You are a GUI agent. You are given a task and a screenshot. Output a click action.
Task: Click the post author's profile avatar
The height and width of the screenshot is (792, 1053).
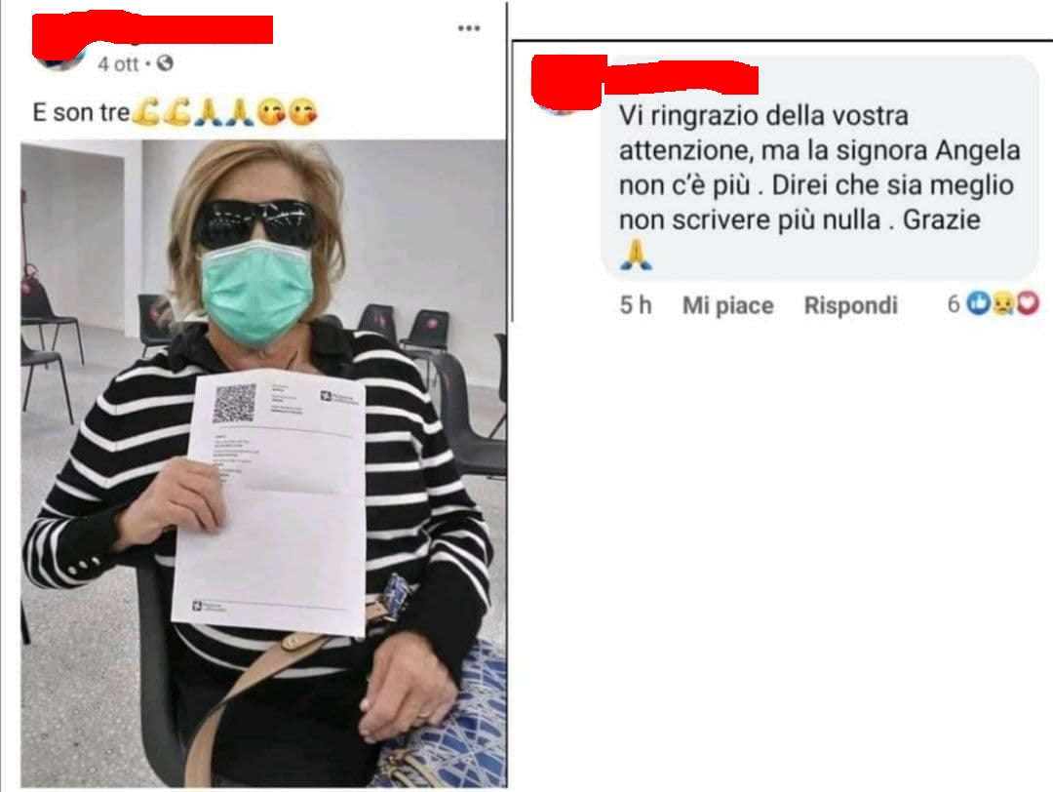click(x=59, y=54)
